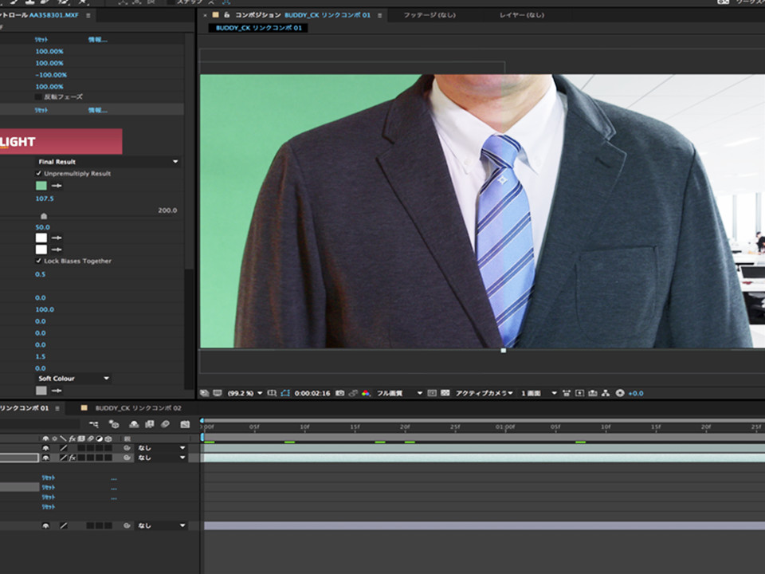The width and height of the screenshot is (765, 574).
Task: Click the 0:00:02:16 current time display
Action: point(312,393)
